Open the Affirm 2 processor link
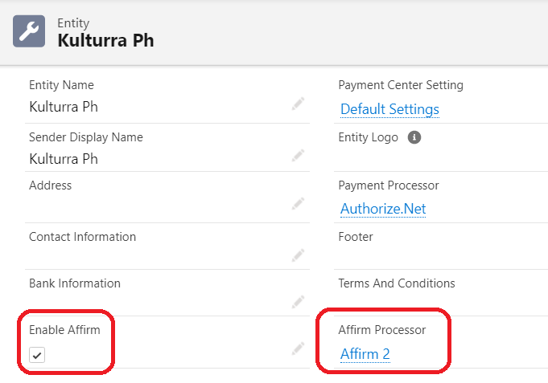 pyautogui.click(x=365, y=354)
